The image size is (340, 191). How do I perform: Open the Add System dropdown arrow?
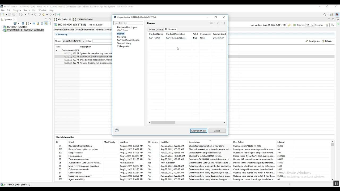(x=18, y=24)
